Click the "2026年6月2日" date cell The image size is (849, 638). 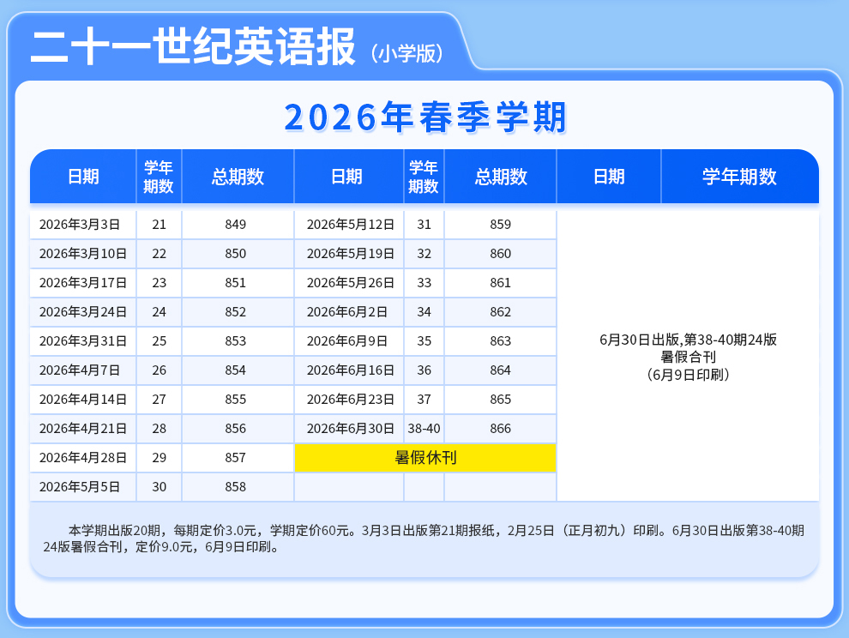(346, 312)
